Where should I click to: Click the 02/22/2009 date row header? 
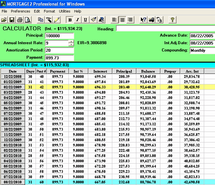click(x=13, y=87)
